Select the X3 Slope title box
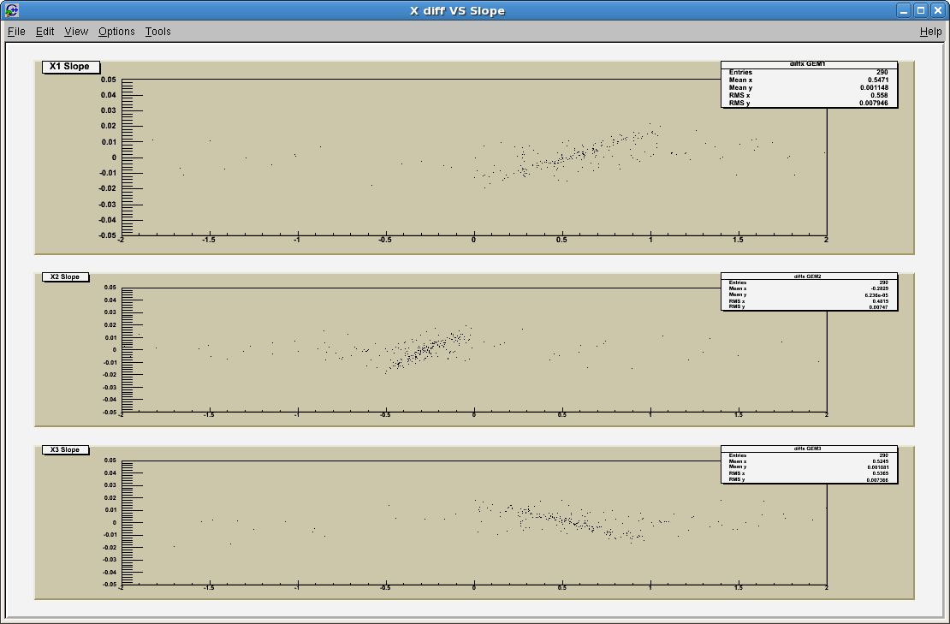The height and width of the screenshot is (624, 950). pyautogui.click(x=65, y=449)
